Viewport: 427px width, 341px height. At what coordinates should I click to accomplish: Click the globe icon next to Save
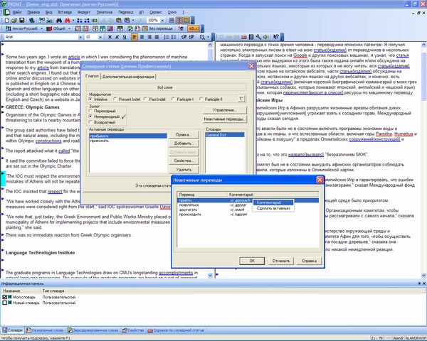pyautogui.click(x=32, y=20)
